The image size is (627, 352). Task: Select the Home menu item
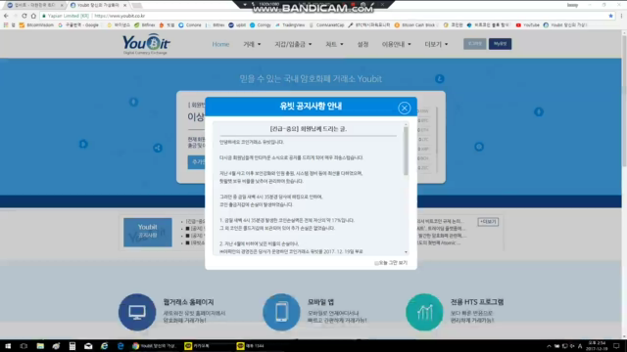(x=220, y=44)
